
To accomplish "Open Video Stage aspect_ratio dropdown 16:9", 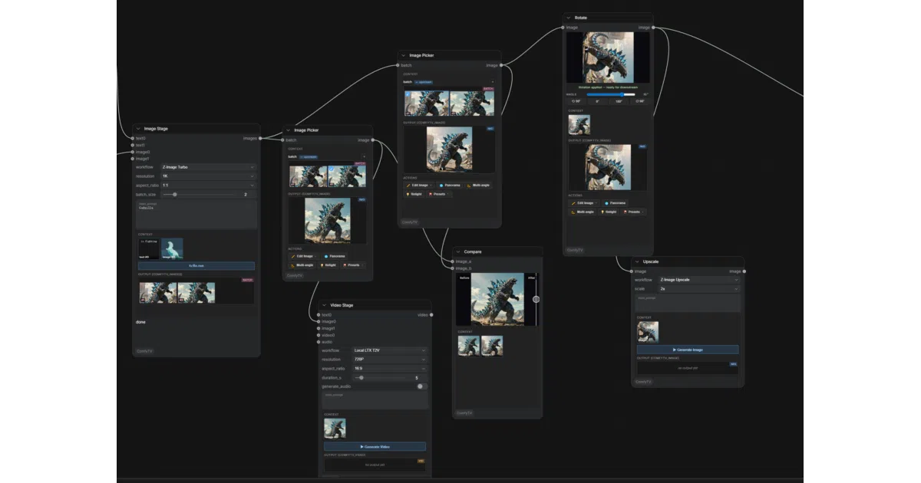I will coord(389,368).
